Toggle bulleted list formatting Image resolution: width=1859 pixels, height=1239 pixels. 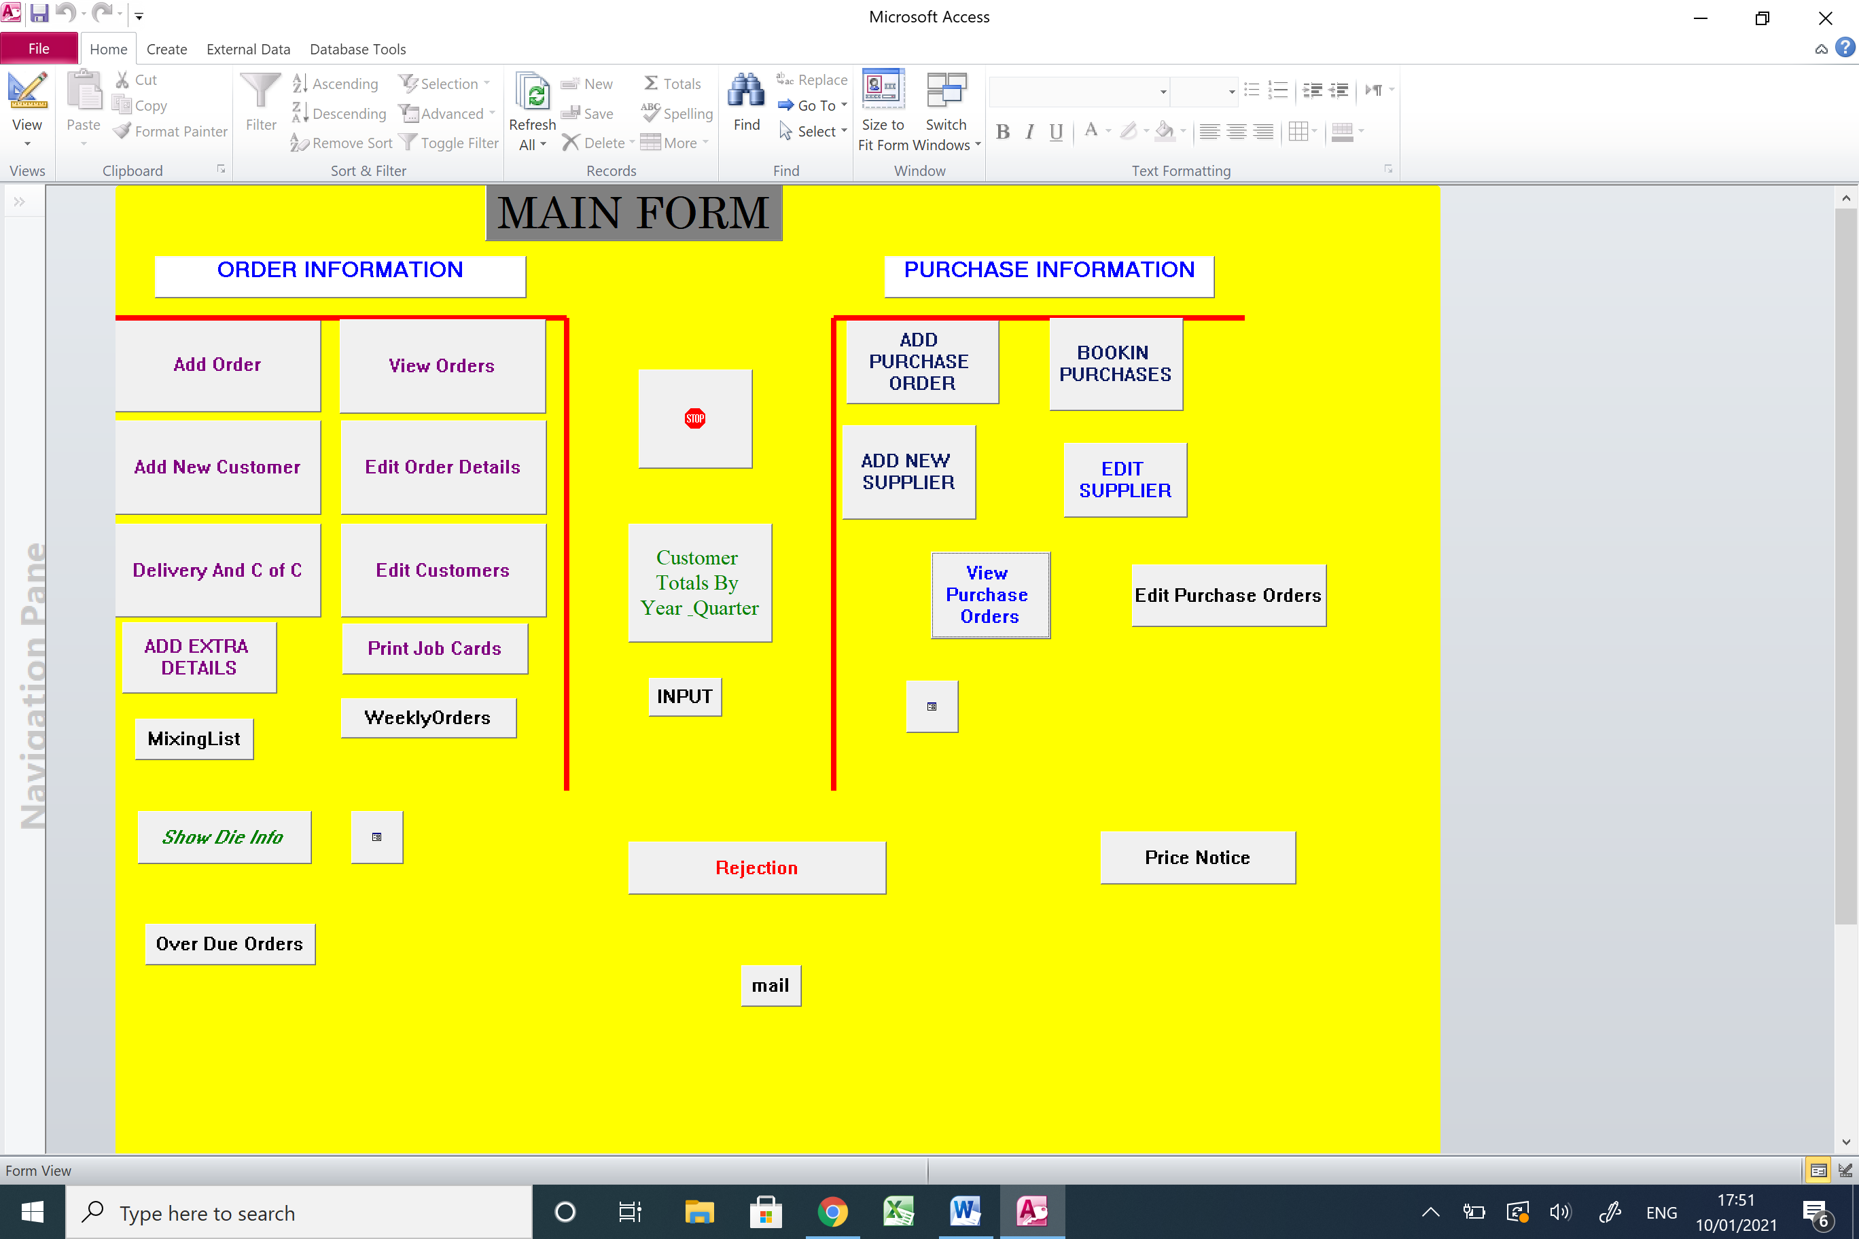(x=1251, y=89)
